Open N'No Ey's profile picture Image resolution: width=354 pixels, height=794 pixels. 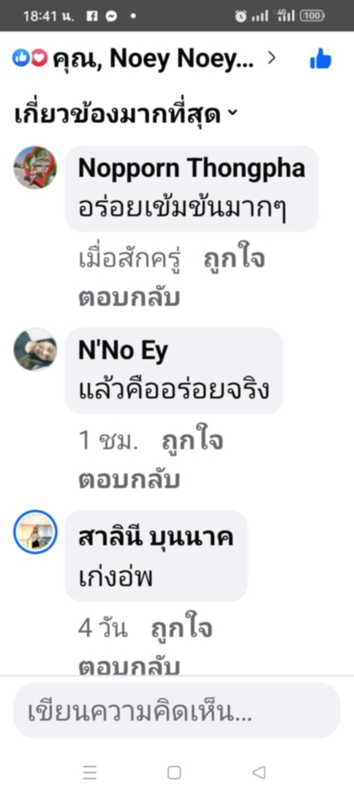pyautogui.click(x=35, y=349)
